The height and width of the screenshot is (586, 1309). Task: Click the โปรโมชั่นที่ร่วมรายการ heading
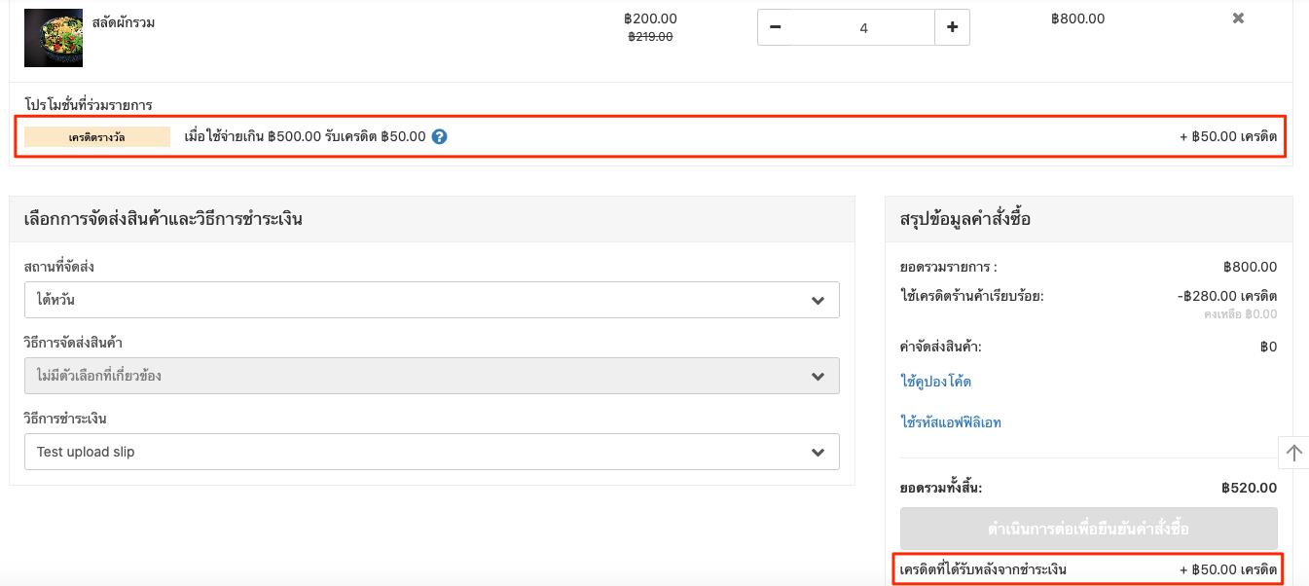(x=89, y=105)
